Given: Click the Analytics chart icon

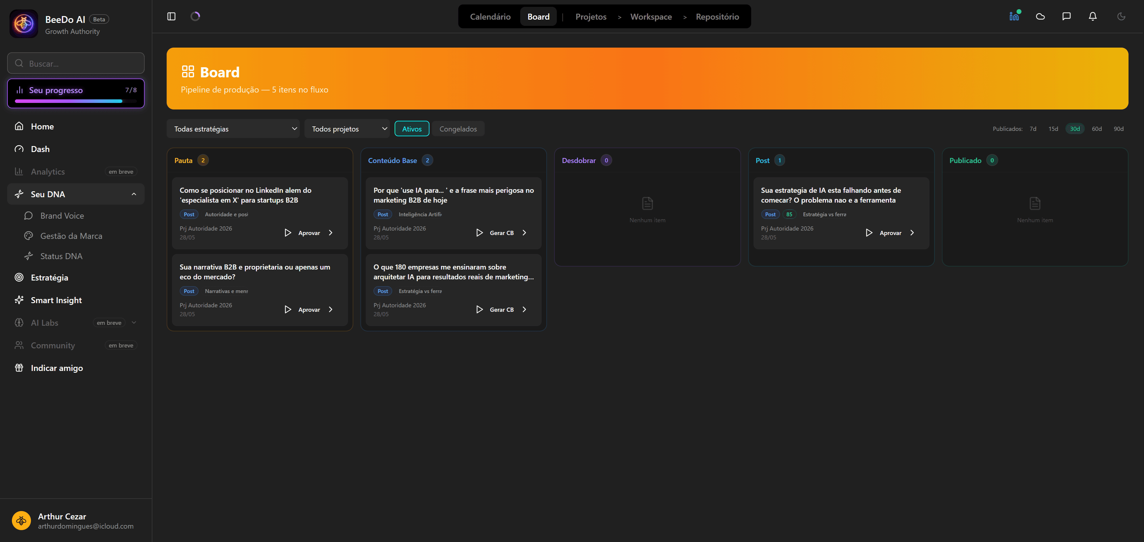Looking at the screenshot, I should pyautogui.click(x=19, y=172).
